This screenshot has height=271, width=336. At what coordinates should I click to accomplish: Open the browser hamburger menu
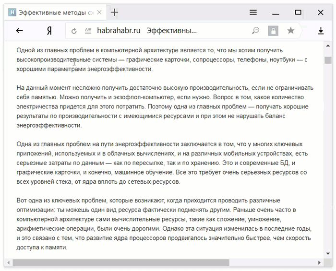[x=253, y=12]
